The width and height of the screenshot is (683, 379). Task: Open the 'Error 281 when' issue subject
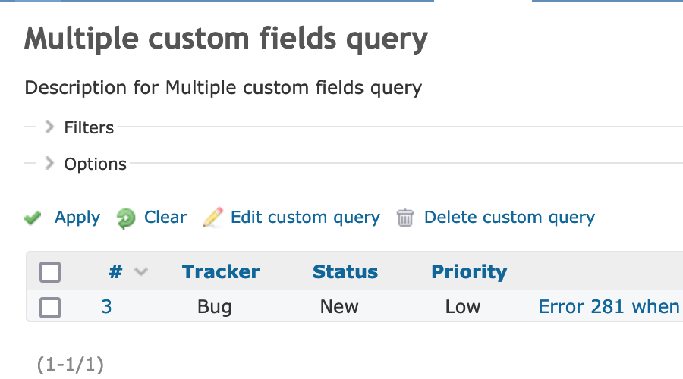pos(609,307)
